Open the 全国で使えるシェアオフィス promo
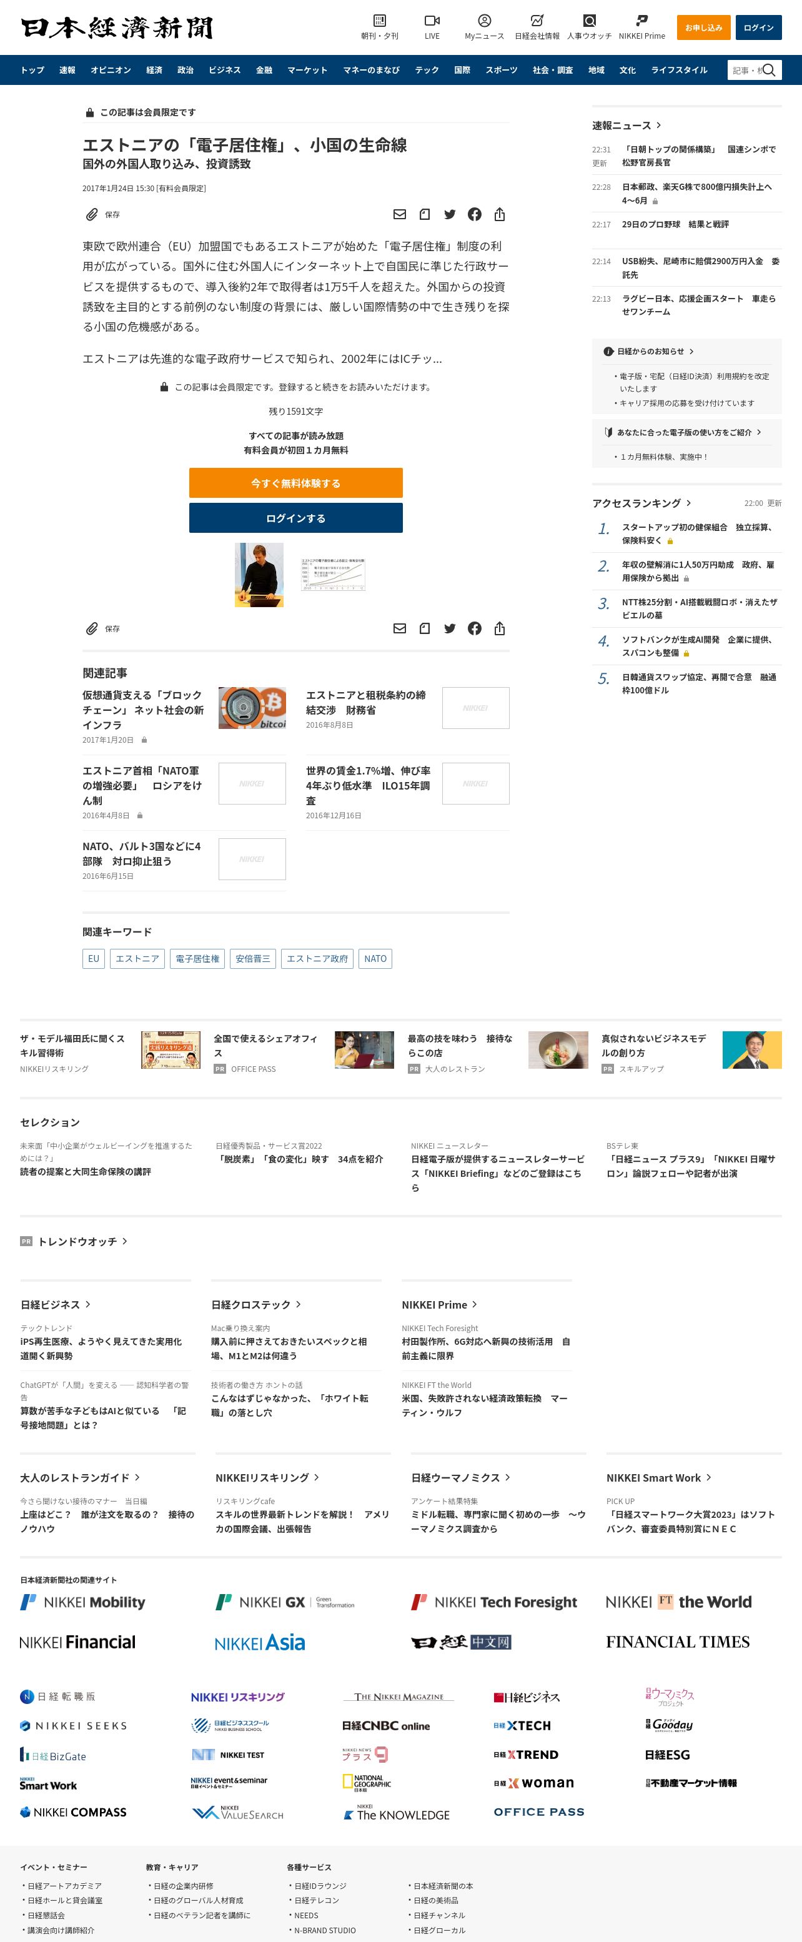Screen dimensions: 802x1942 (265, 1046)
